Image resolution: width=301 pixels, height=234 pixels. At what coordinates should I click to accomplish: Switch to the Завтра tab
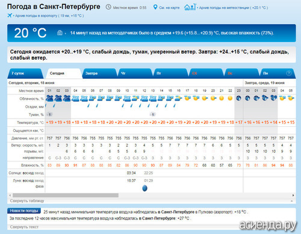[x=100, y=73]
